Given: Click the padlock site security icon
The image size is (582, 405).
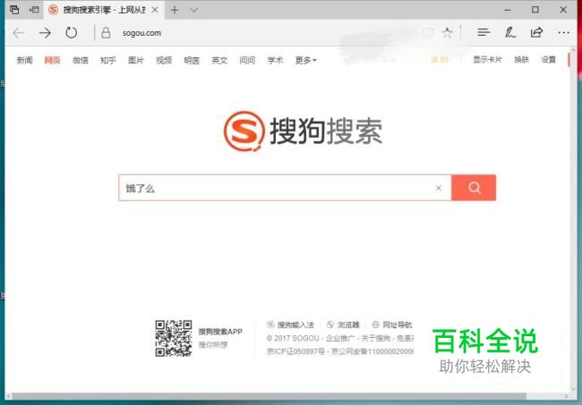Looking at the screenshot, I should click(106, 33).
